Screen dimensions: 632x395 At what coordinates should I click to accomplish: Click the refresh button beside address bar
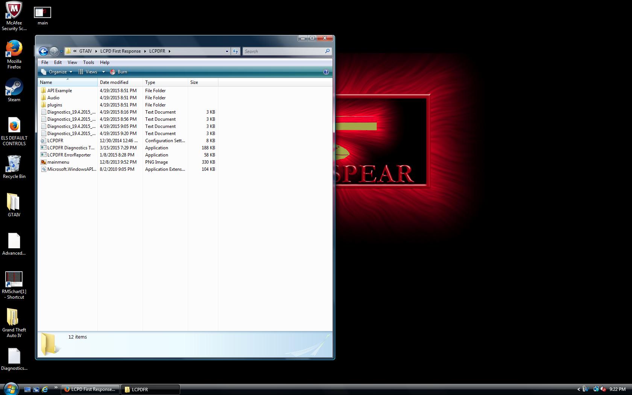click(235, 51)
